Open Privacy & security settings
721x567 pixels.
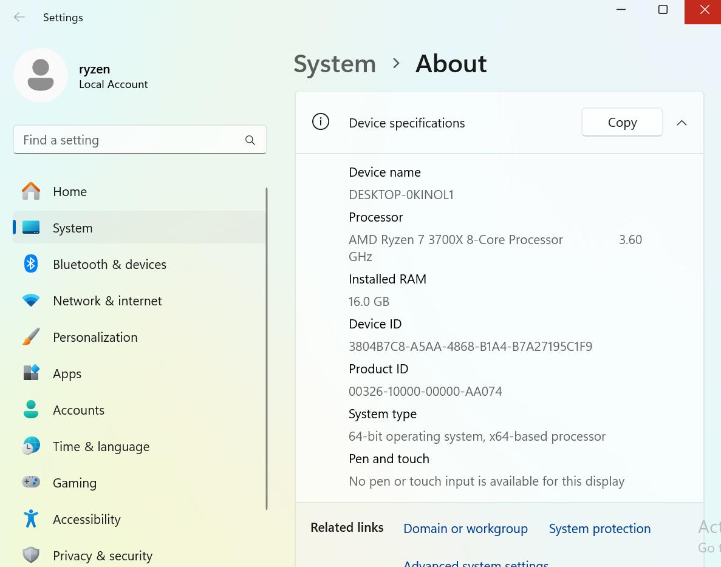coord(140,555)
